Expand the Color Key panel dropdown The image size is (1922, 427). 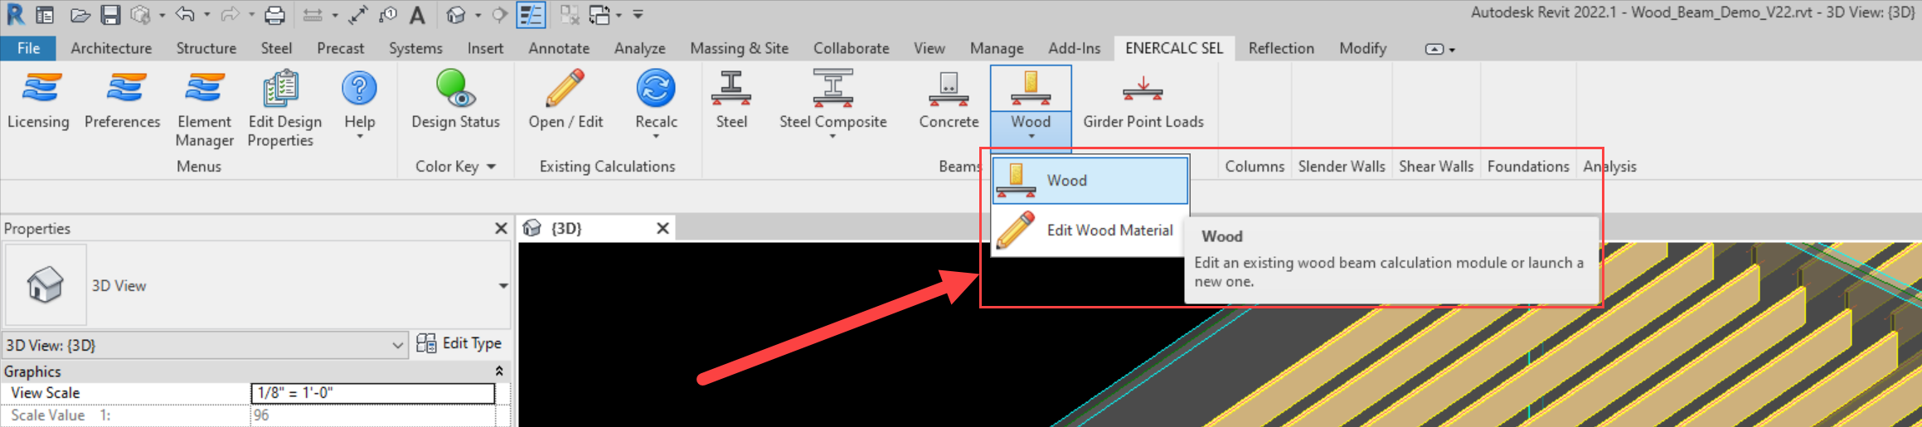point(492,167)
